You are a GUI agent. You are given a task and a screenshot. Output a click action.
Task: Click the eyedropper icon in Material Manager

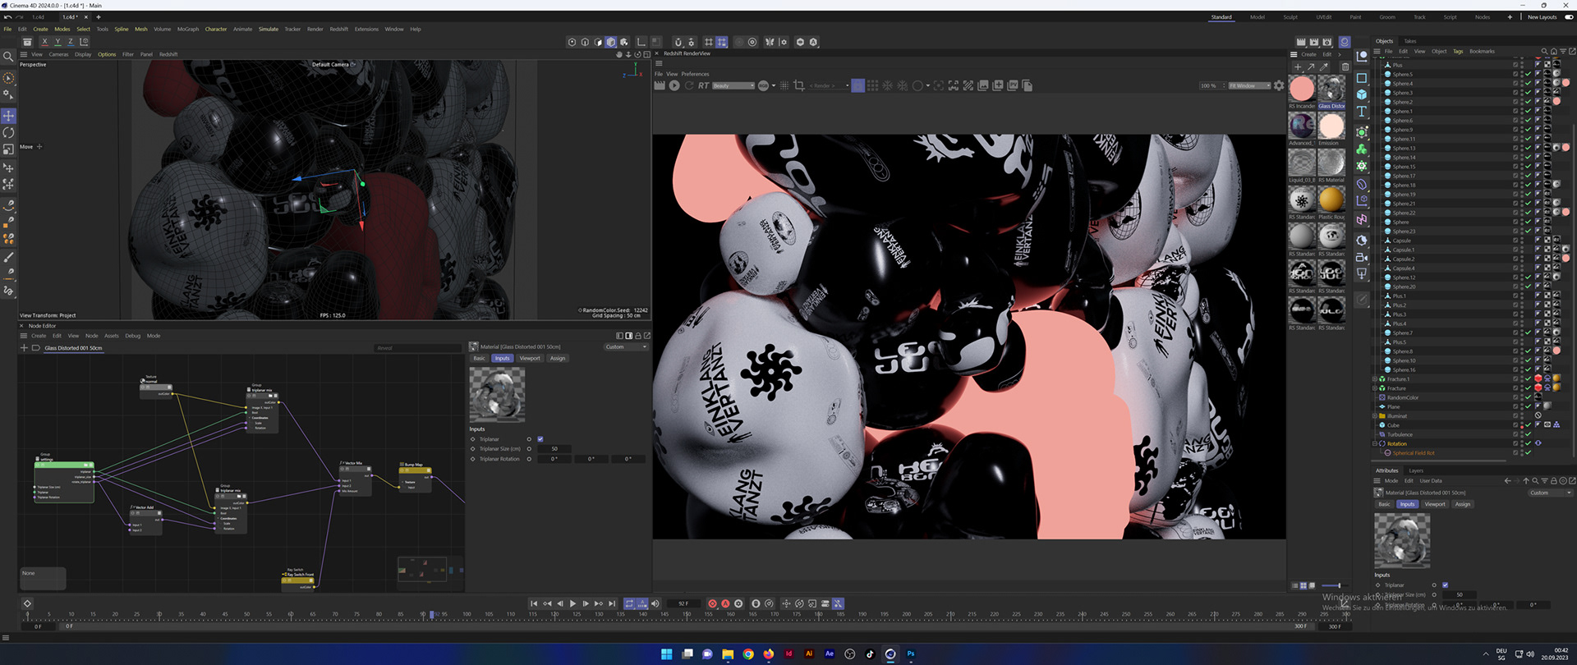[1324, 66]
